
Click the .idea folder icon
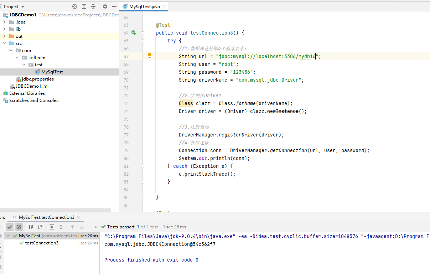(12, 22)
